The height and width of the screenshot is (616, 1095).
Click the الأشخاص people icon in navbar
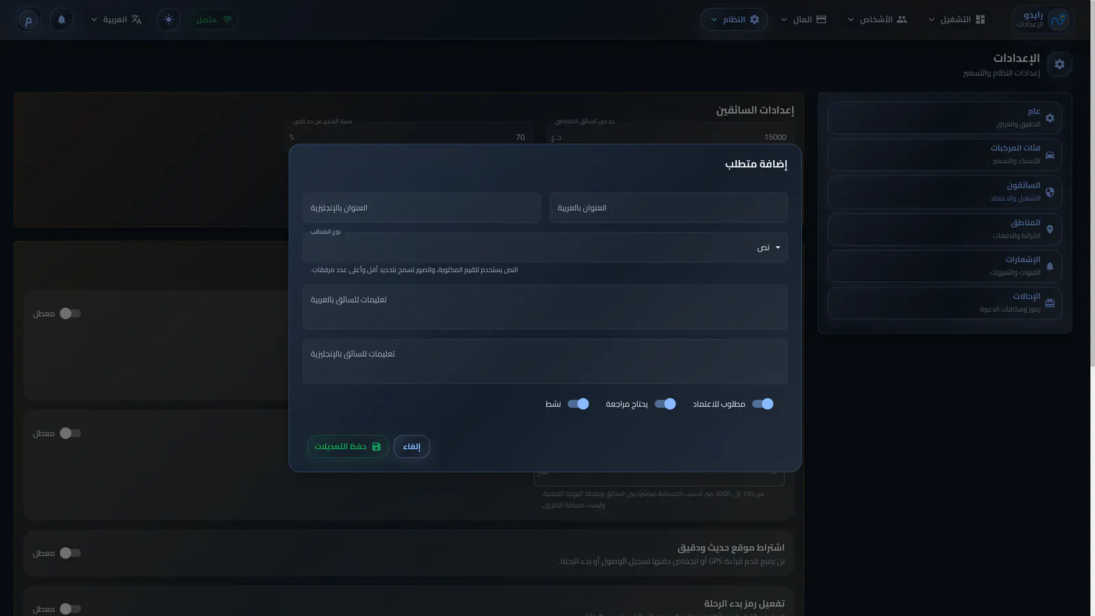click(902, 19)
